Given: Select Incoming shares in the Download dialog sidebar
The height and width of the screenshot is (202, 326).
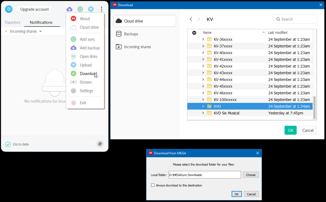Looking at the screenshot, I should (145, 47).
